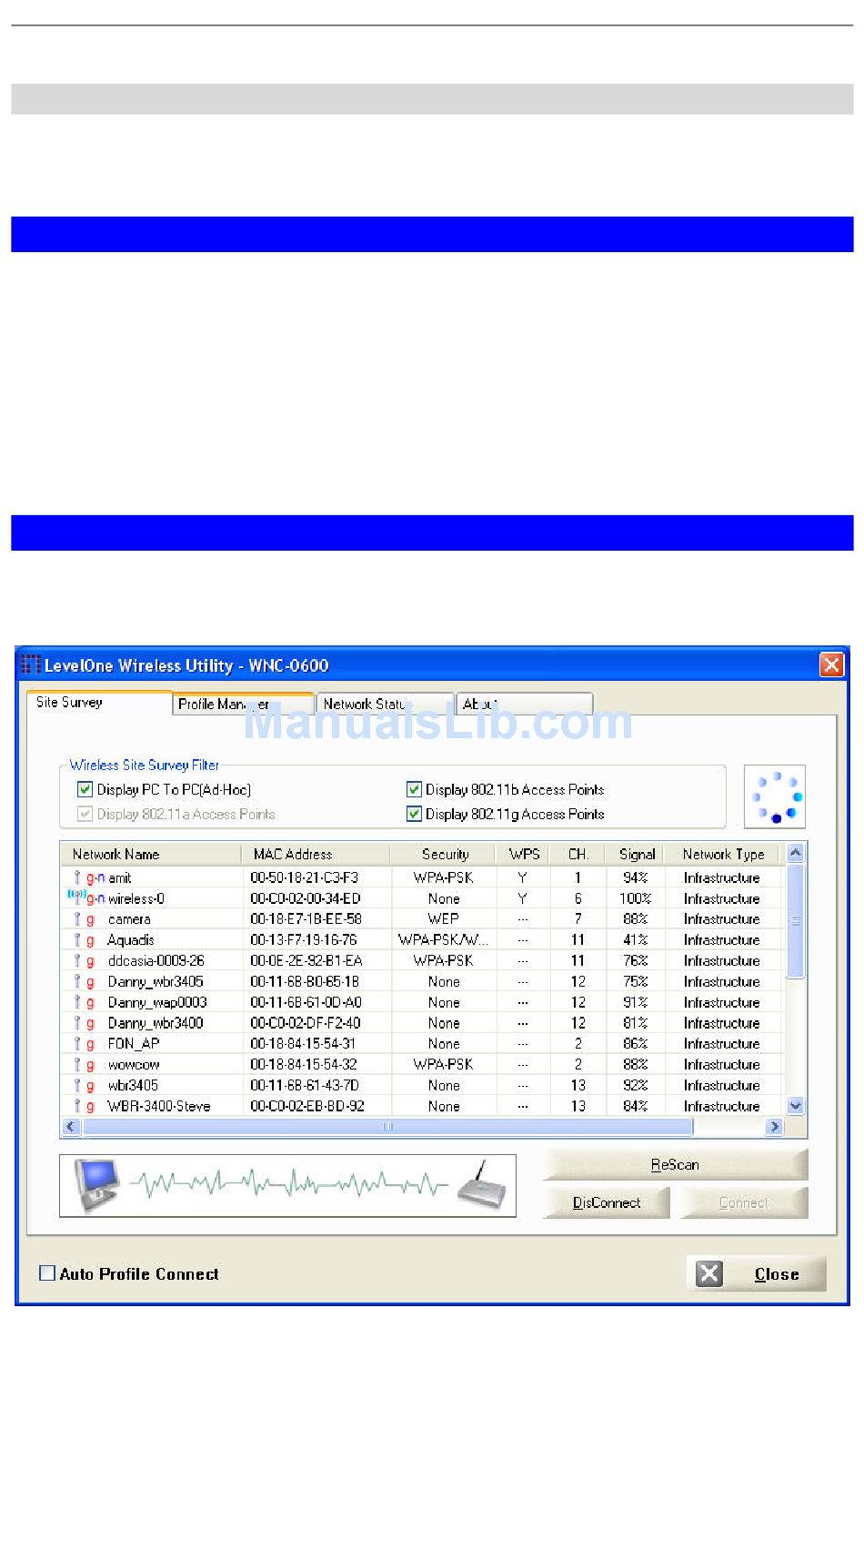864x1541 pixels.
Task: Click MAC address 00-50-18-21-C3-F3
Action: [305, 877]
